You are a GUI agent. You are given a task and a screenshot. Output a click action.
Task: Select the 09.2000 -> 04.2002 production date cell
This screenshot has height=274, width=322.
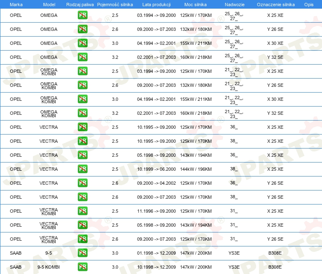(156, 183)
